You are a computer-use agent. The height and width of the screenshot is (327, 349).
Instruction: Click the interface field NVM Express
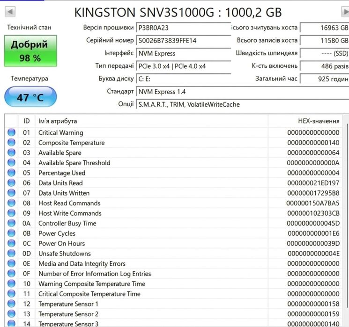click(x=184, y=53)
